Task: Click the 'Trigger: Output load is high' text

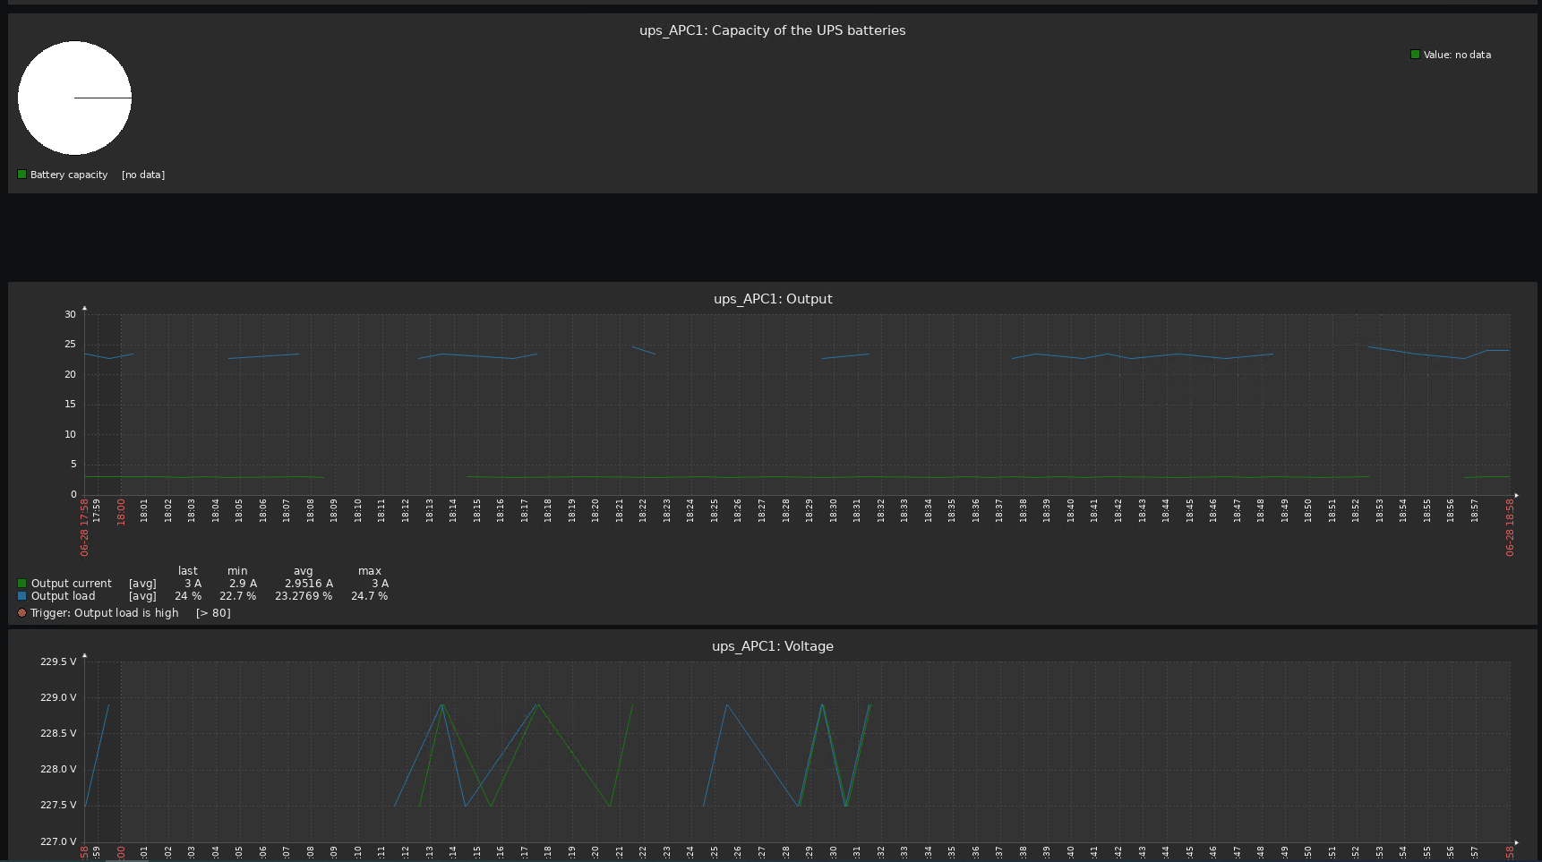Action: click(x=104, y=613)
